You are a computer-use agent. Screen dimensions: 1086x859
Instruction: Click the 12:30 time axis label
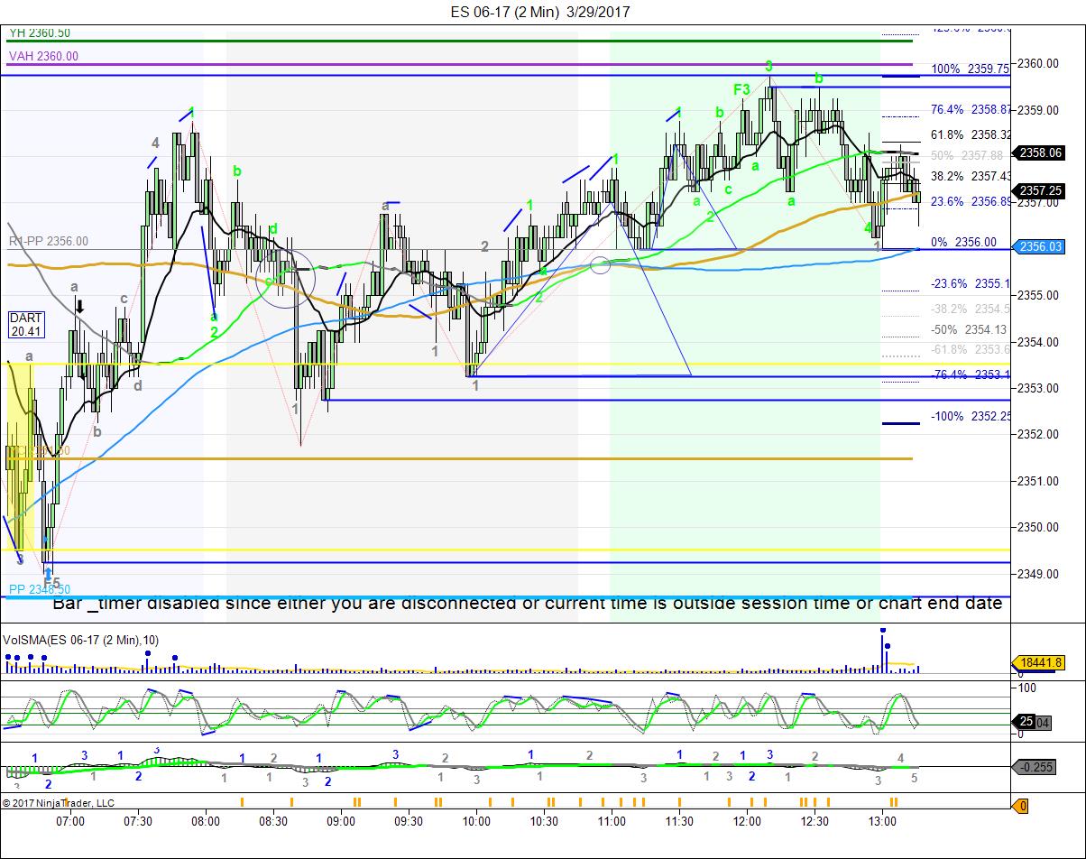pos(814,820)
